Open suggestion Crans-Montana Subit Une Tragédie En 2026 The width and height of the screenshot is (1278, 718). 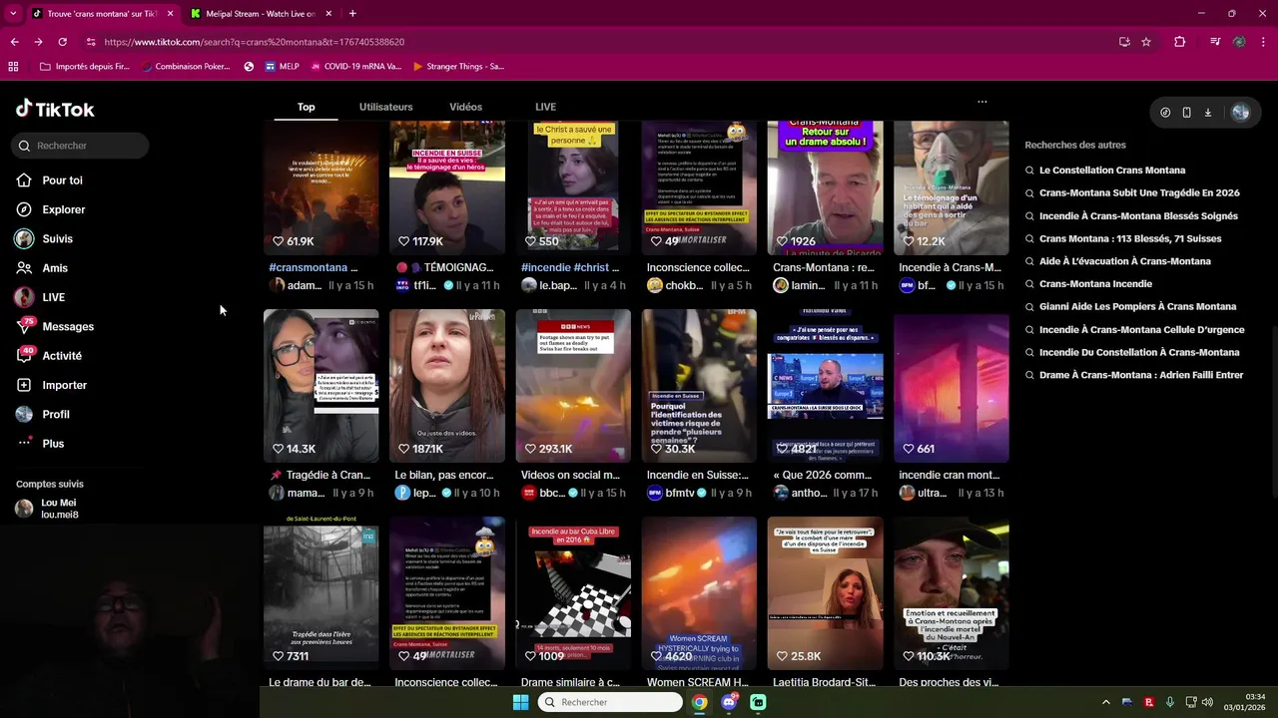tap(1139, 193)
